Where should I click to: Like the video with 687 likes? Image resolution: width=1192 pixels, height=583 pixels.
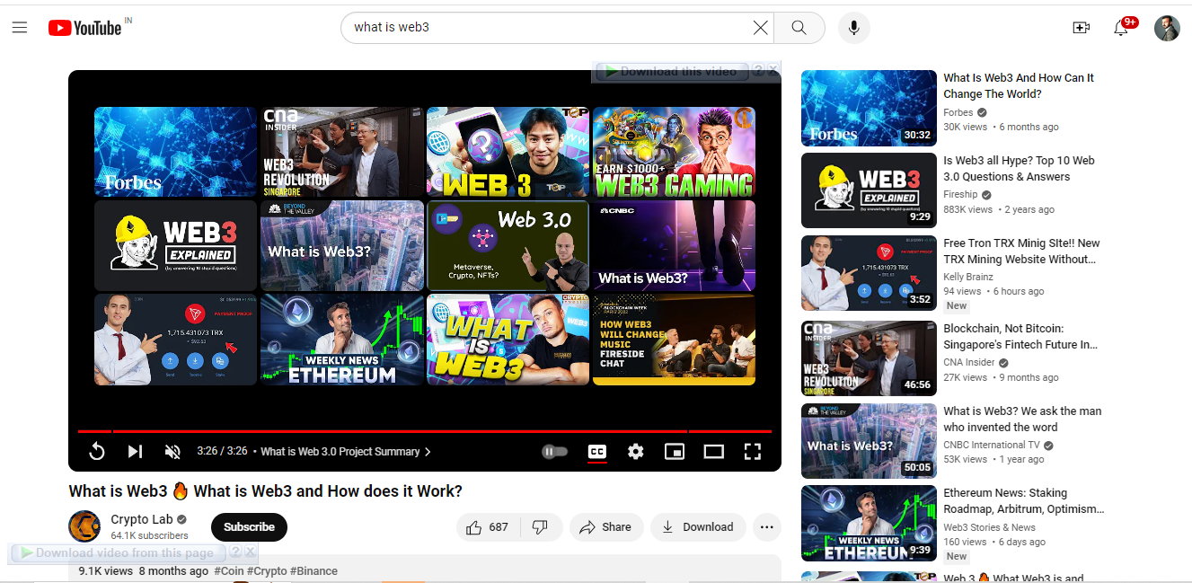(486, 527)
